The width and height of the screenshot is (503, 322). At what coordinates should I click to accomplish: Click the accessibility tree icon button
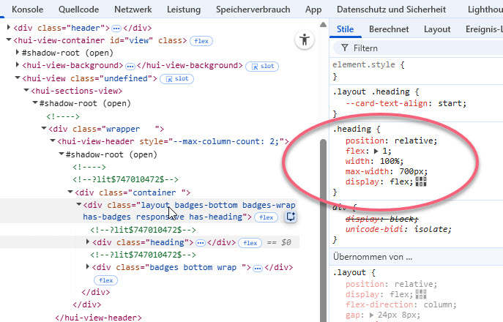[x=305, y=40]
